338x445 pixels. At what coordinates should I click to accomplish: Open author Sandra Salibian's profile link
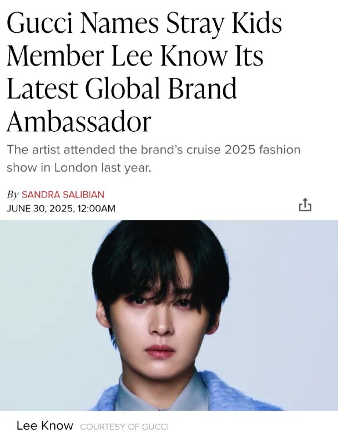pyautogui.click(x=63, y=195)
